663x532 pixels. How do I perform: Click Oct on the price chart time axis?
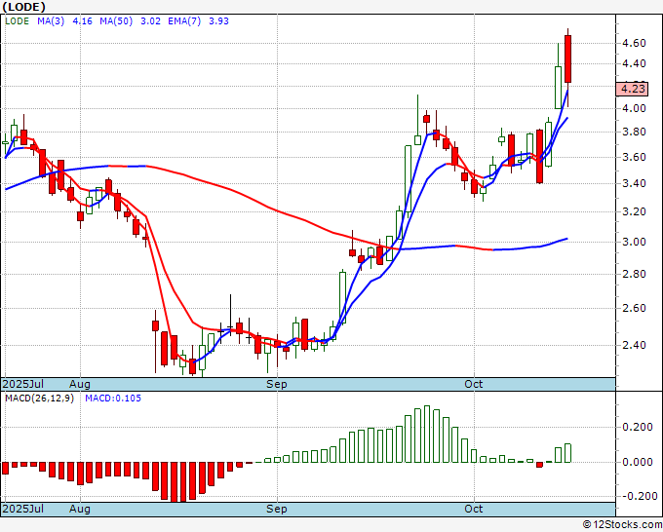point(474,384)
